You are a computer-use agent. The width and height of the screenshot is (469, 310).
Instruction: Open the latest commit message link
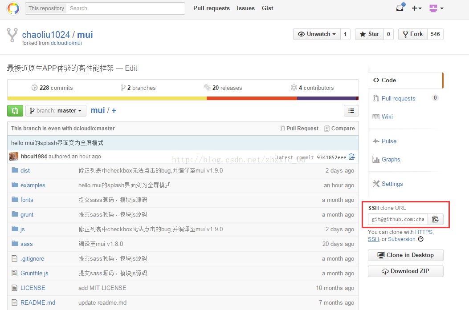(57, 143)
